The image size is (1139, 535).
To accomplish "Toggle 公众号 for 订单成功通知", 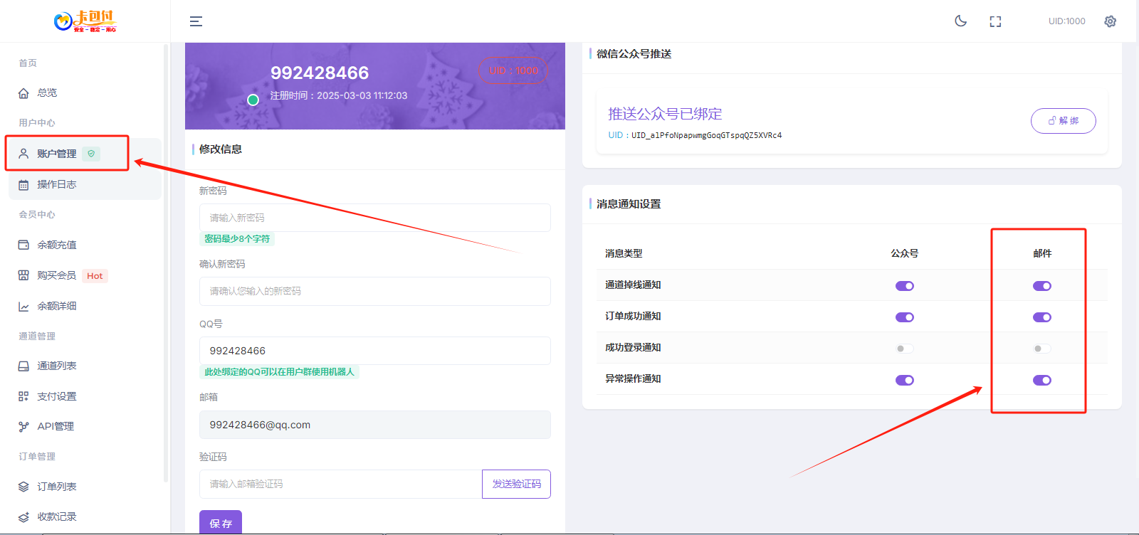I will (x=905, y=317).
